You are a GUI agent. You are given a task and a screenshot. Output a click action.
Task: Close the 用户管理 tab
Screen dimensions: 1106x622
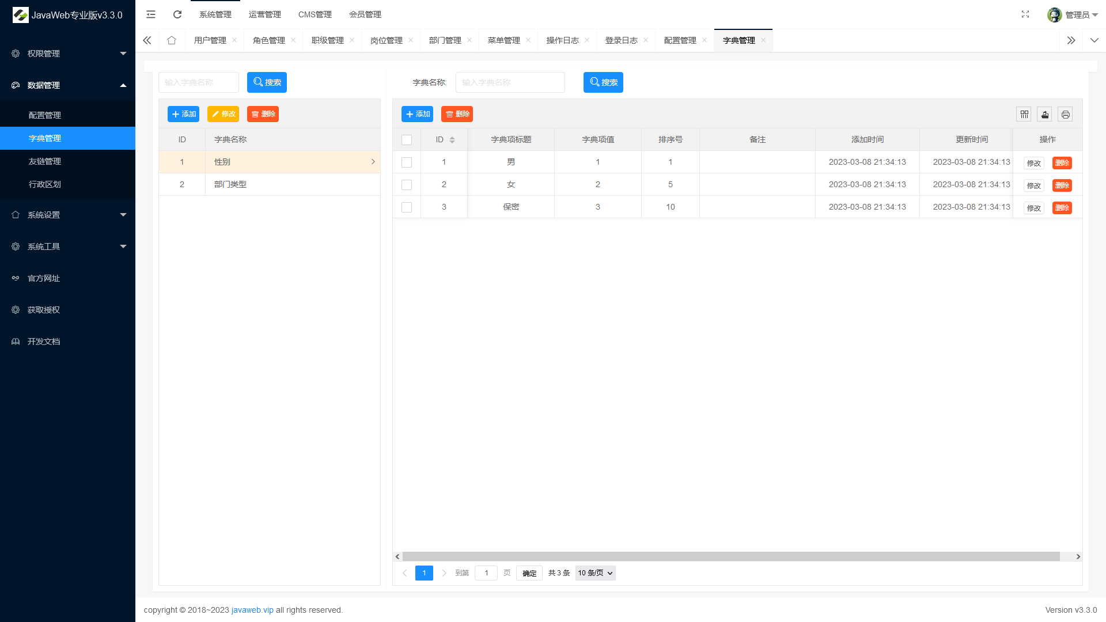[x=234, y=40]
